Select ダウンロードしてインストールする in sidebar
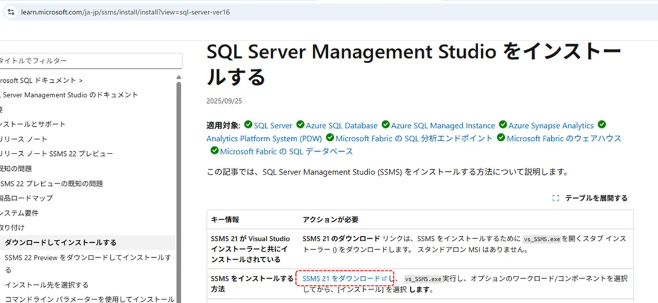658x303 pixels. (60, 243)
